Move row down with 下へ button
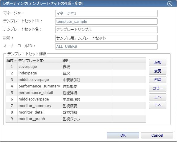This screenshot has height=142, width=177. [x=158, y=106]
